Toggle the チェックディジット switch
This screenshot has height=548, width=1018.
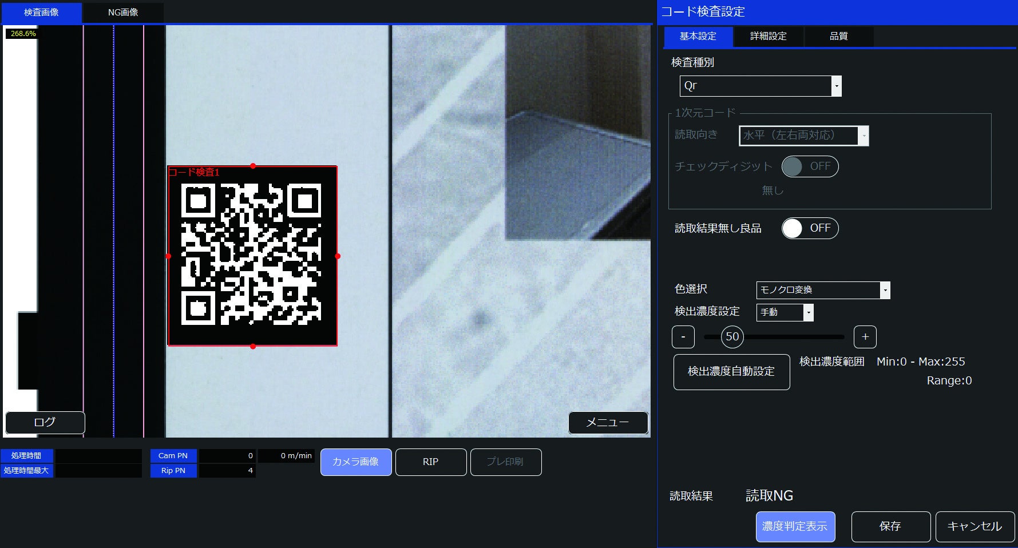pos(810,166)
